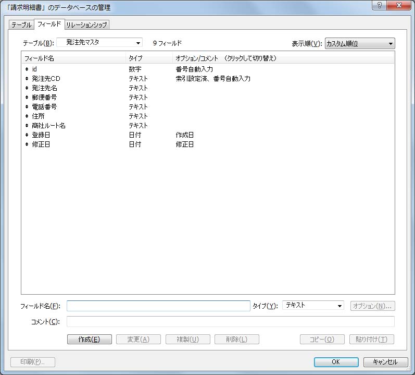Switch to the テーブル tab
The image size is (415, 375).
coord(21,25)
